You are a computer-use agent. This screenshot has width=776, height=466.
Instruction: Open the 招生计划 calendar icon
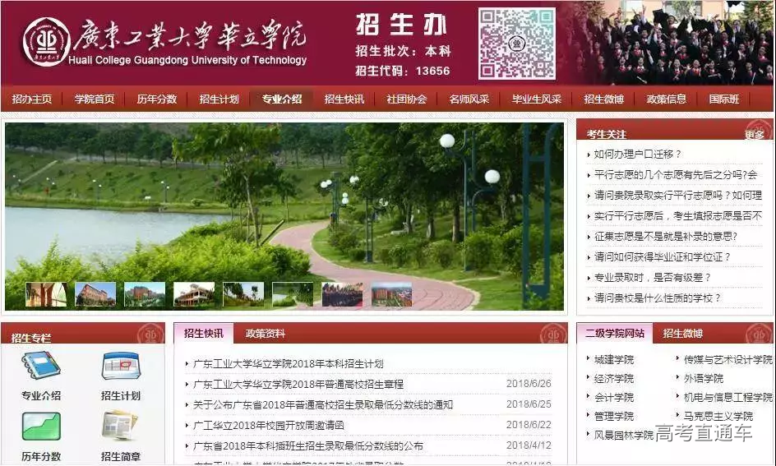coord(120,367)
